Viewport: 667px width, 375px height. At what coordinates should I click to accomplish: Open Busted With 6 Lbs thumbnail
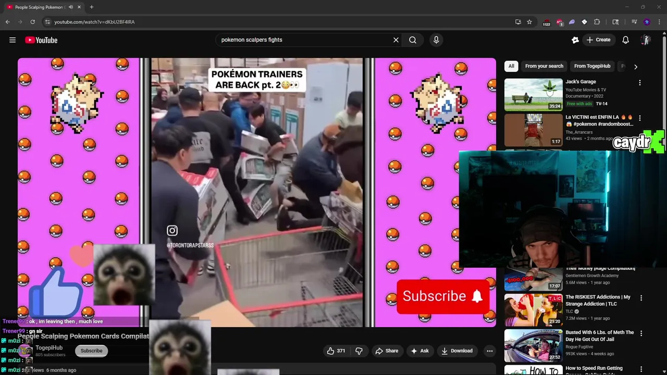click(x=533, y=345)
